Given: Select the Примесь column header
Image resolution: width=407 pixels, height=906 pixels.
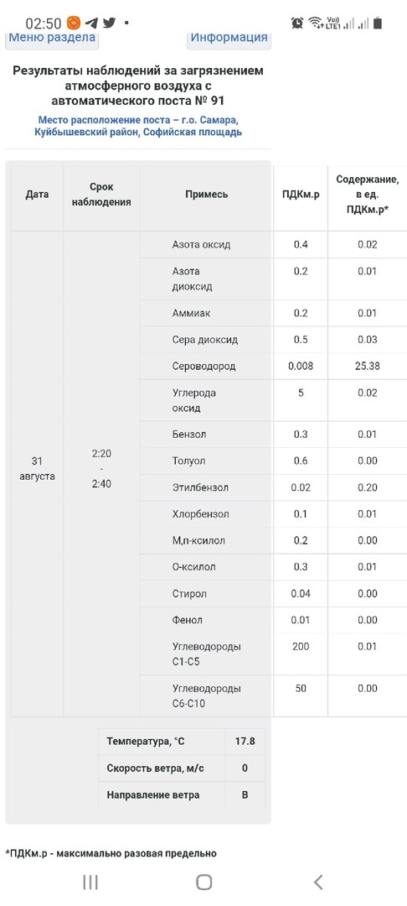Looking at the screenshot, I should (206, 195).
